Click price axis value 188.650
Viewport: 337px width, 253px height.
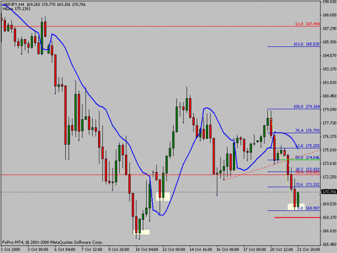[x=329, y=15]
